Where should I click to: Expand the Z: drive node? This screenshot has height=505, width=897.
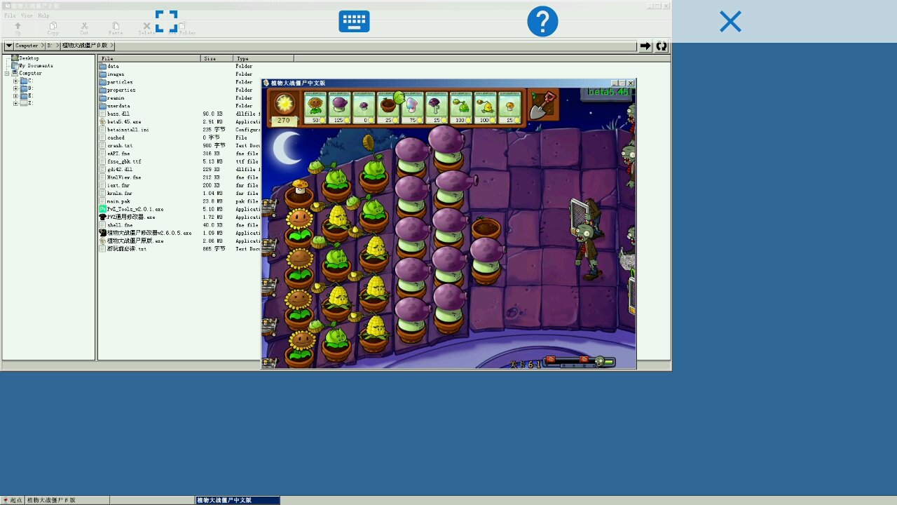tap(15, 103)
